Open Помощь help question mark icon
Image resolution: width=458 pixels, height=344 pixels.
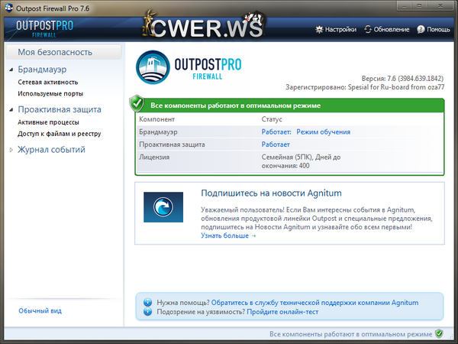421,30
